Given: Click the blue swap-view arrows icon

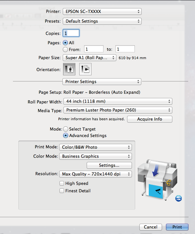Looking at the screenshot, I should coord(179,198).
